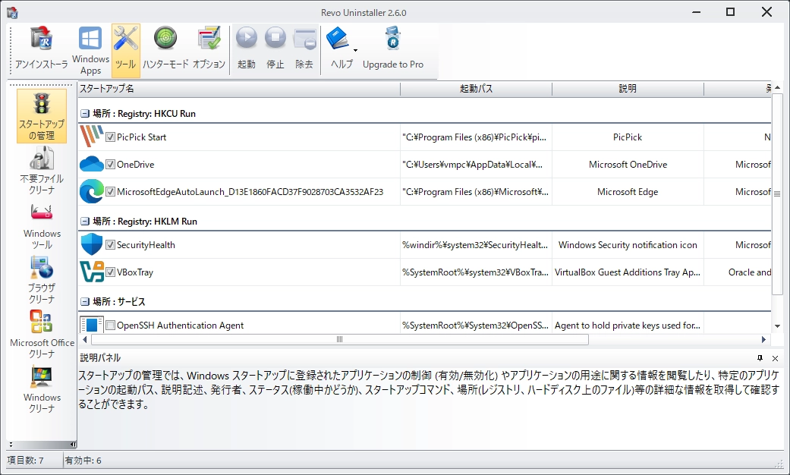The image size is (790, 475).
Task: Click horizontal scrollbar thumb in list
Action: [x=339, y=339]
